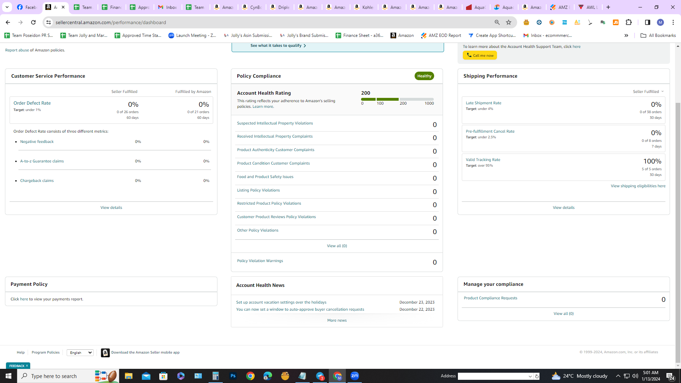The image size is (681, 383).
Task: Click View shipping eligibilities here
Action: [x=638, y=186]
